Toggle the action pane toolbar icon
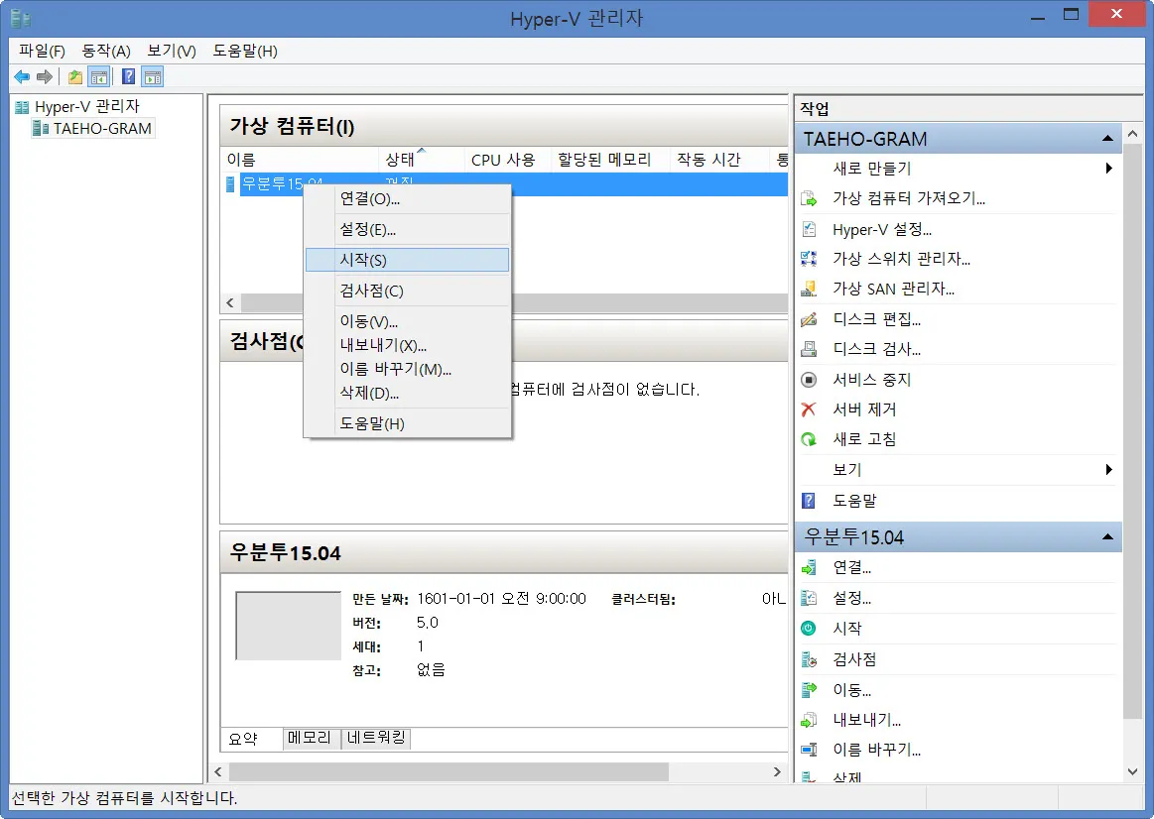The height and width of the screenshot is (819, 1154). point(153,76)
